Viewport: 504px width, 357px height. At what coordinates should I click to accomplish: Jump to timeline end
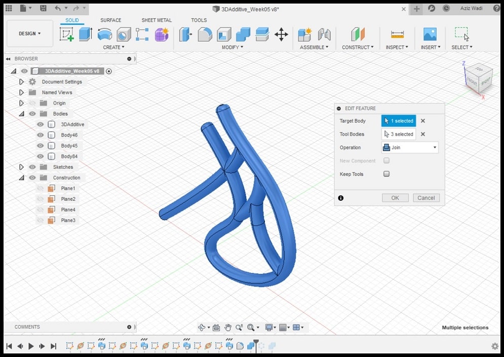pos(53,346)
